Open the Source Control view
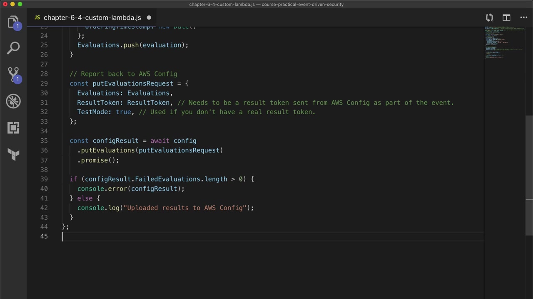The image size is (533, 299). coord(13,75)
